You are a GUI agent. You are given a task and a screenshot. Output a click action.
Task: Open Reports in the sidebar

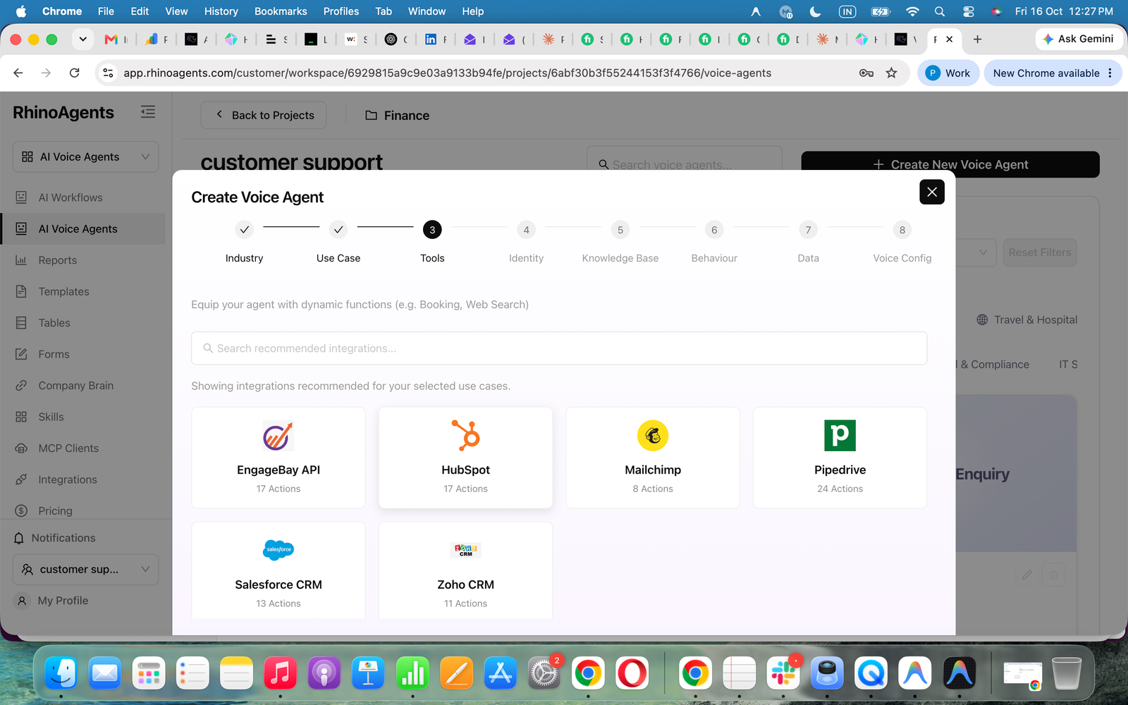tap(57, 260)
